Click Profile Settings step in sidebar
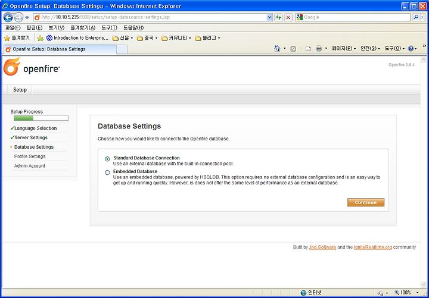429x298 pixels. pyautogui.click(x=30, y=156)
